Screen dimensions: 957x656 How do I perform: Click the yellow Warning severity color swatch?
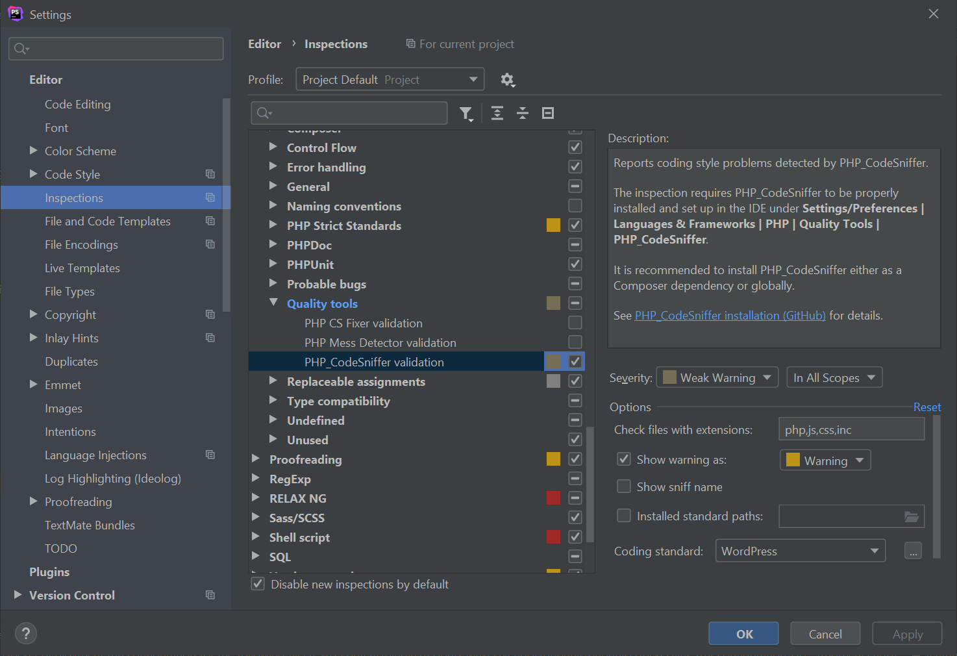click(x=791, y=460)
